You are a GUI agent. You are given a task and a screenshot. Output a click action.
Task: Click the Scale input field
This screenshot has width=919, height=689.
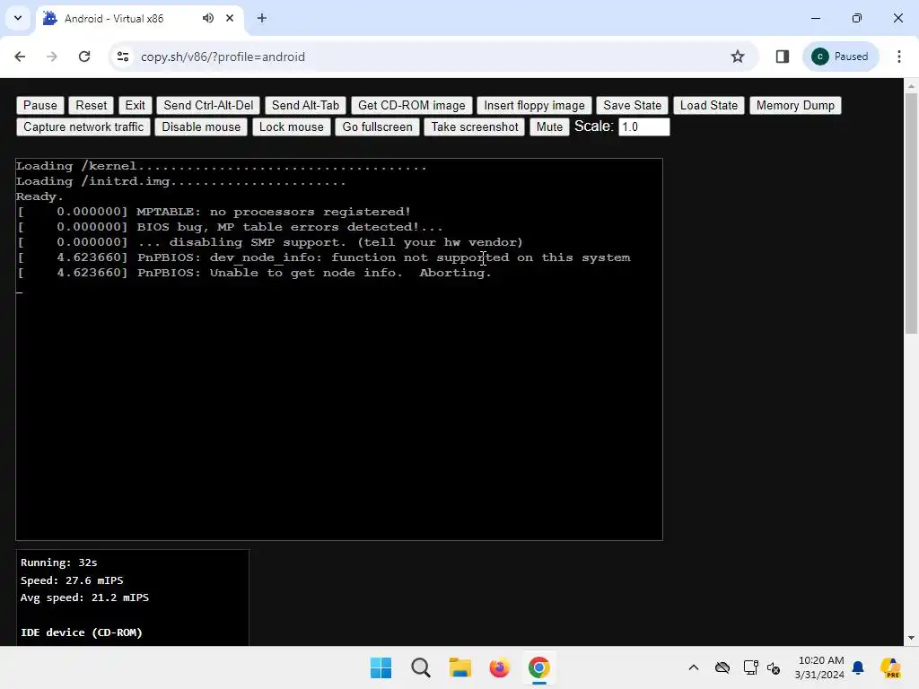tap(643, 127)
